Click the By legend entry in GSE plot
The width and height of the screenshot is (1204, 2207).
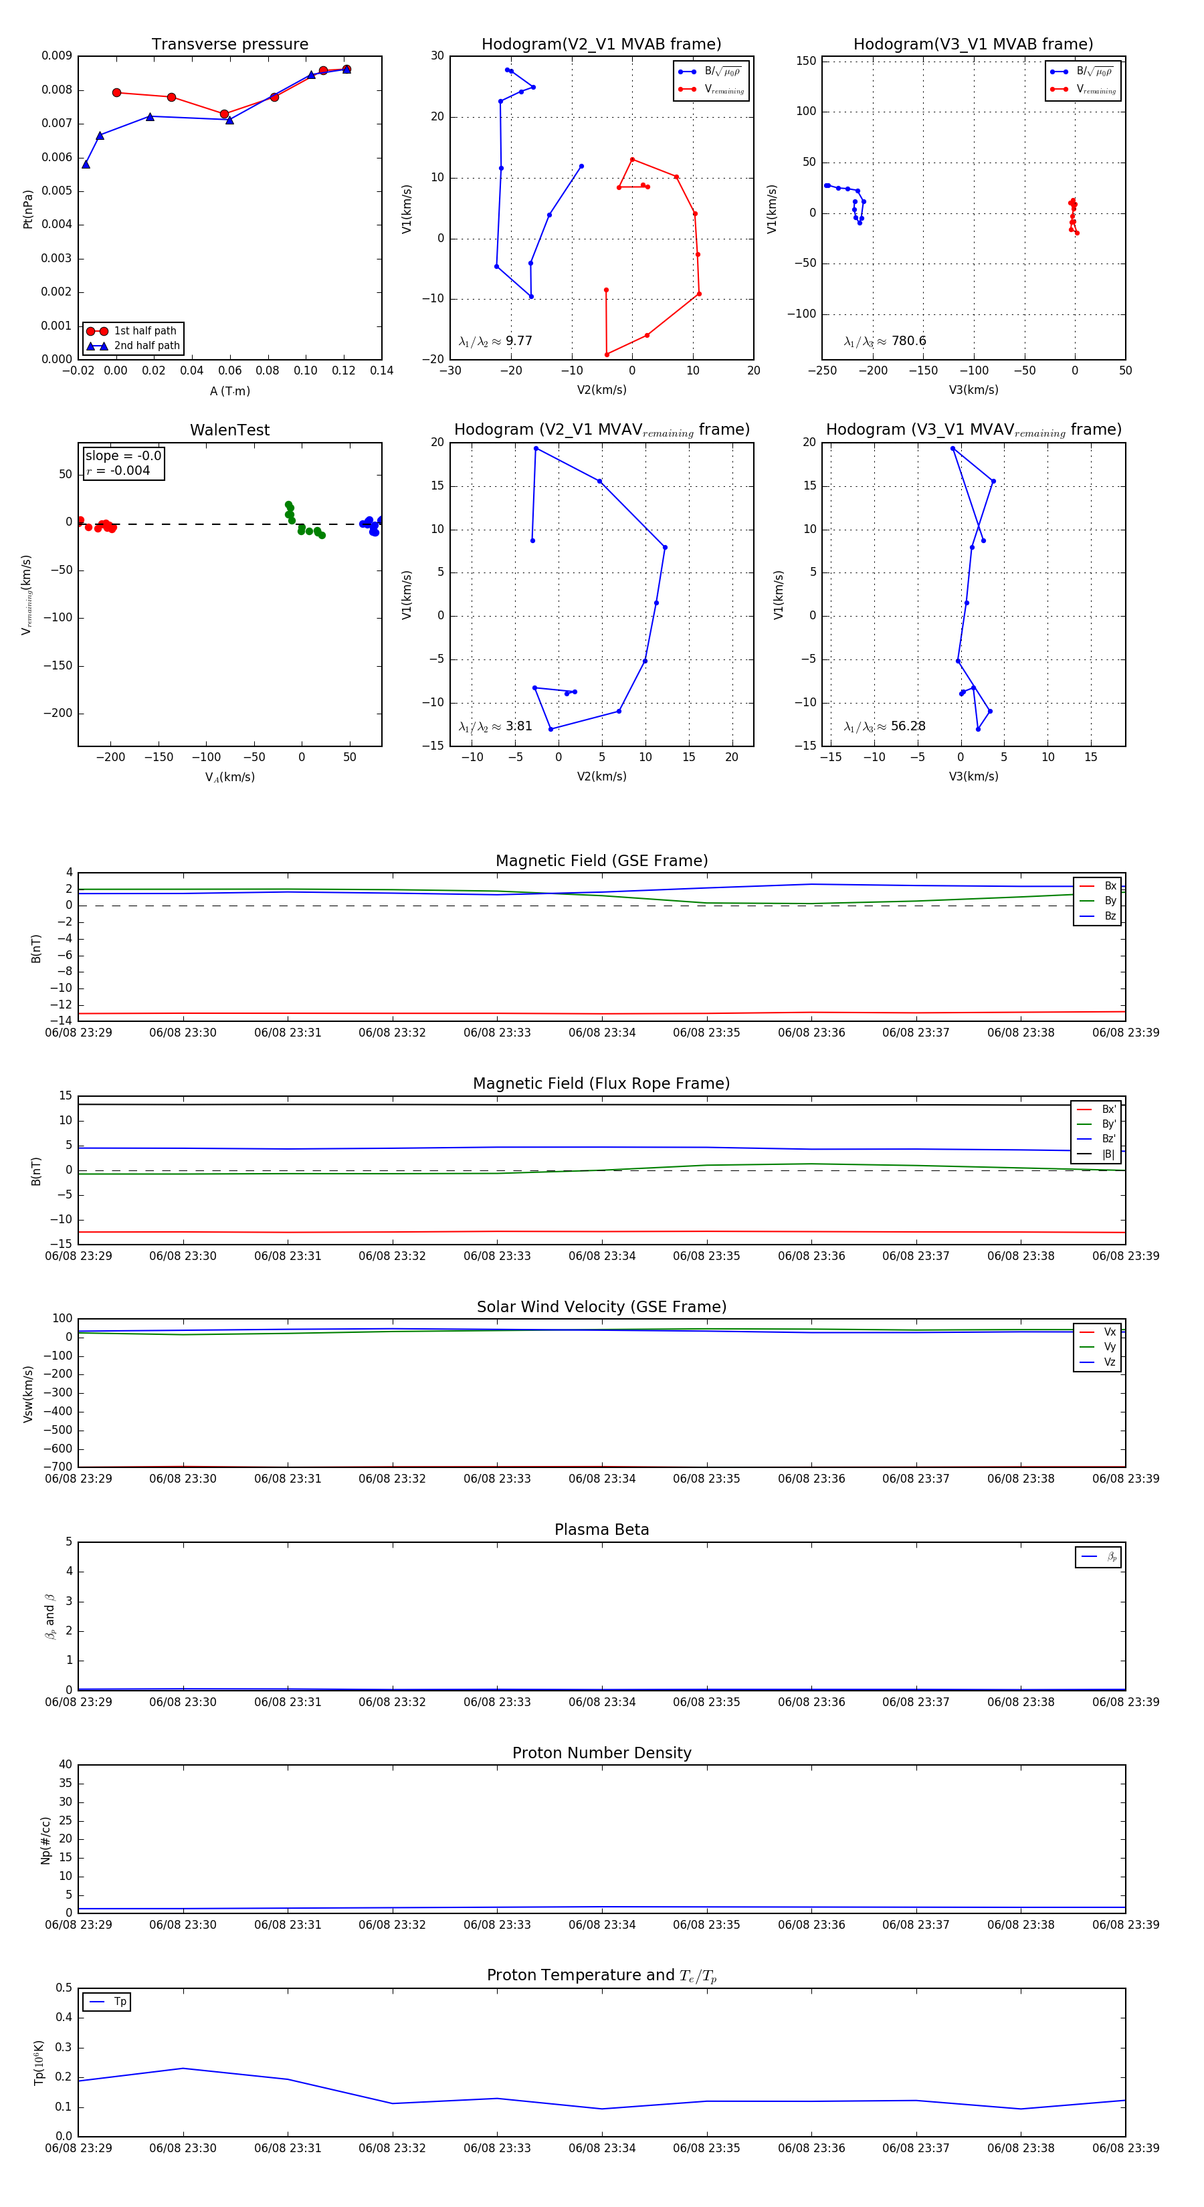pos(1098,900)
